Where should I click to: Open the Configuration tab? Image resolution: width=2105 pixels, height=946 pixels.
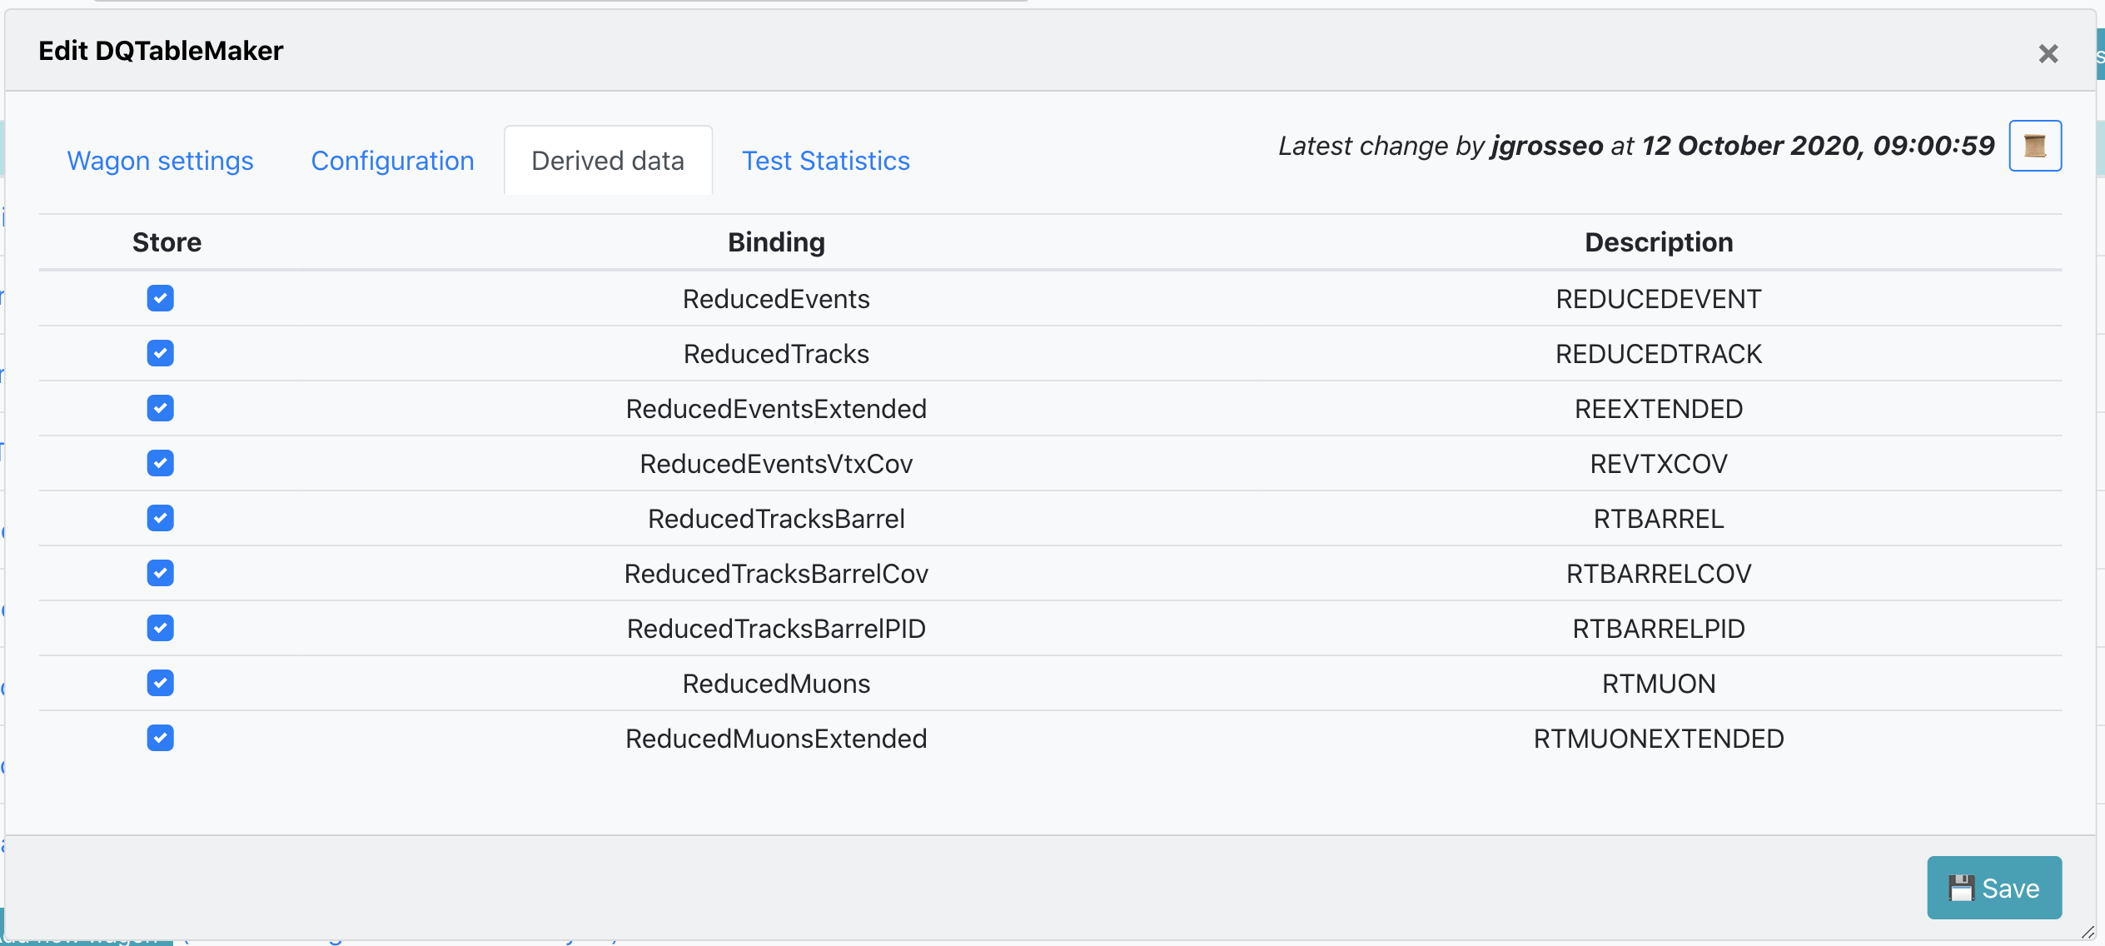click(x=392, y=161)
